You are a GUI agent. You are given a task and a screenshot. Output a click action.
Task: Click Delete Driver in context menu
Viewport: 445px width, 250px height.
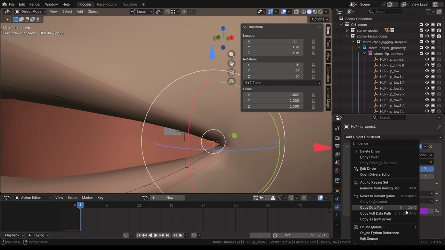tap(370, 151)
